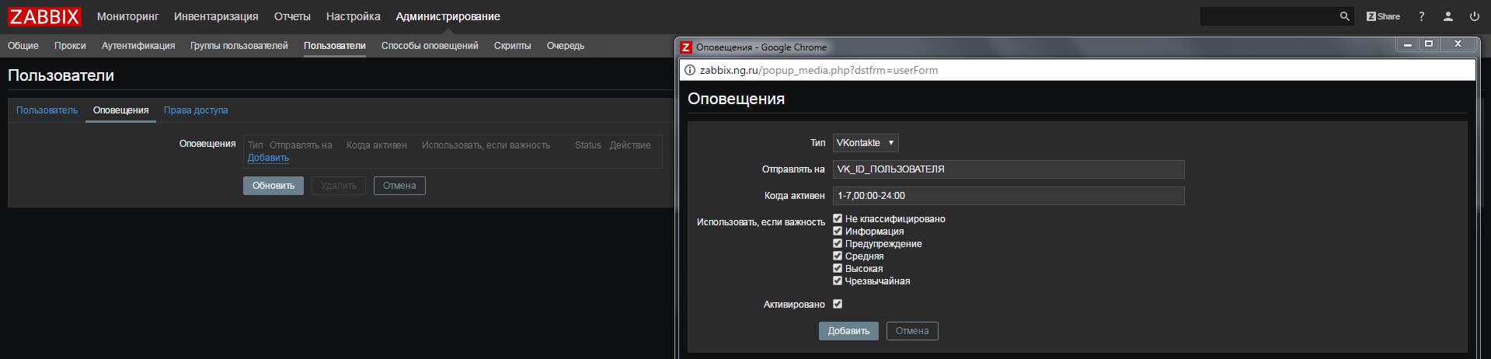Click the Отправлять на input field
The height and width of the screenshot is (359, 1491).
(1009, 169)
